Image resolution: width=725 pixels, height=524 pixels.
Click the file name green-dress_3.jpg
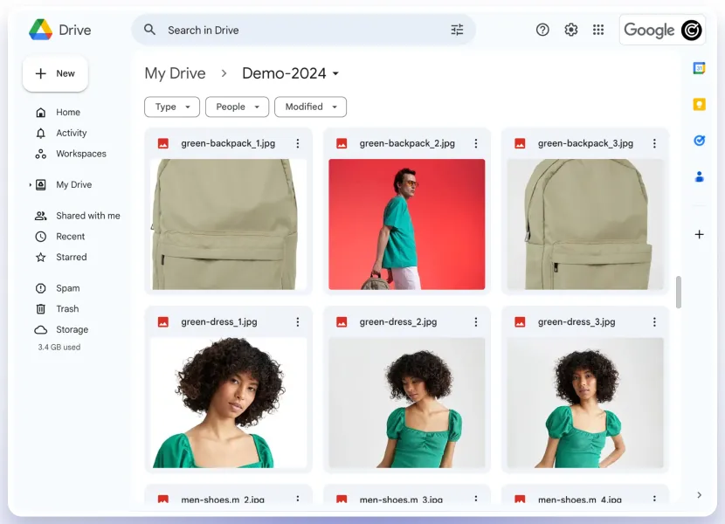(577, 322)
